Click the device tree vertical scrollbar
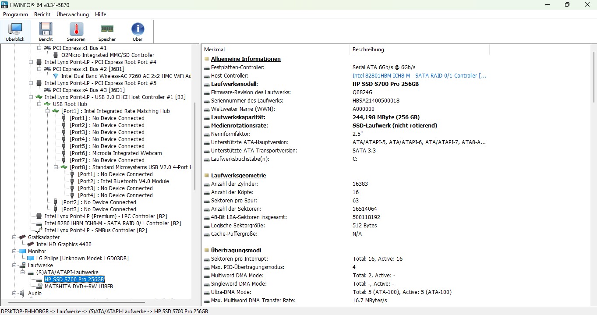 pos(195,145)
